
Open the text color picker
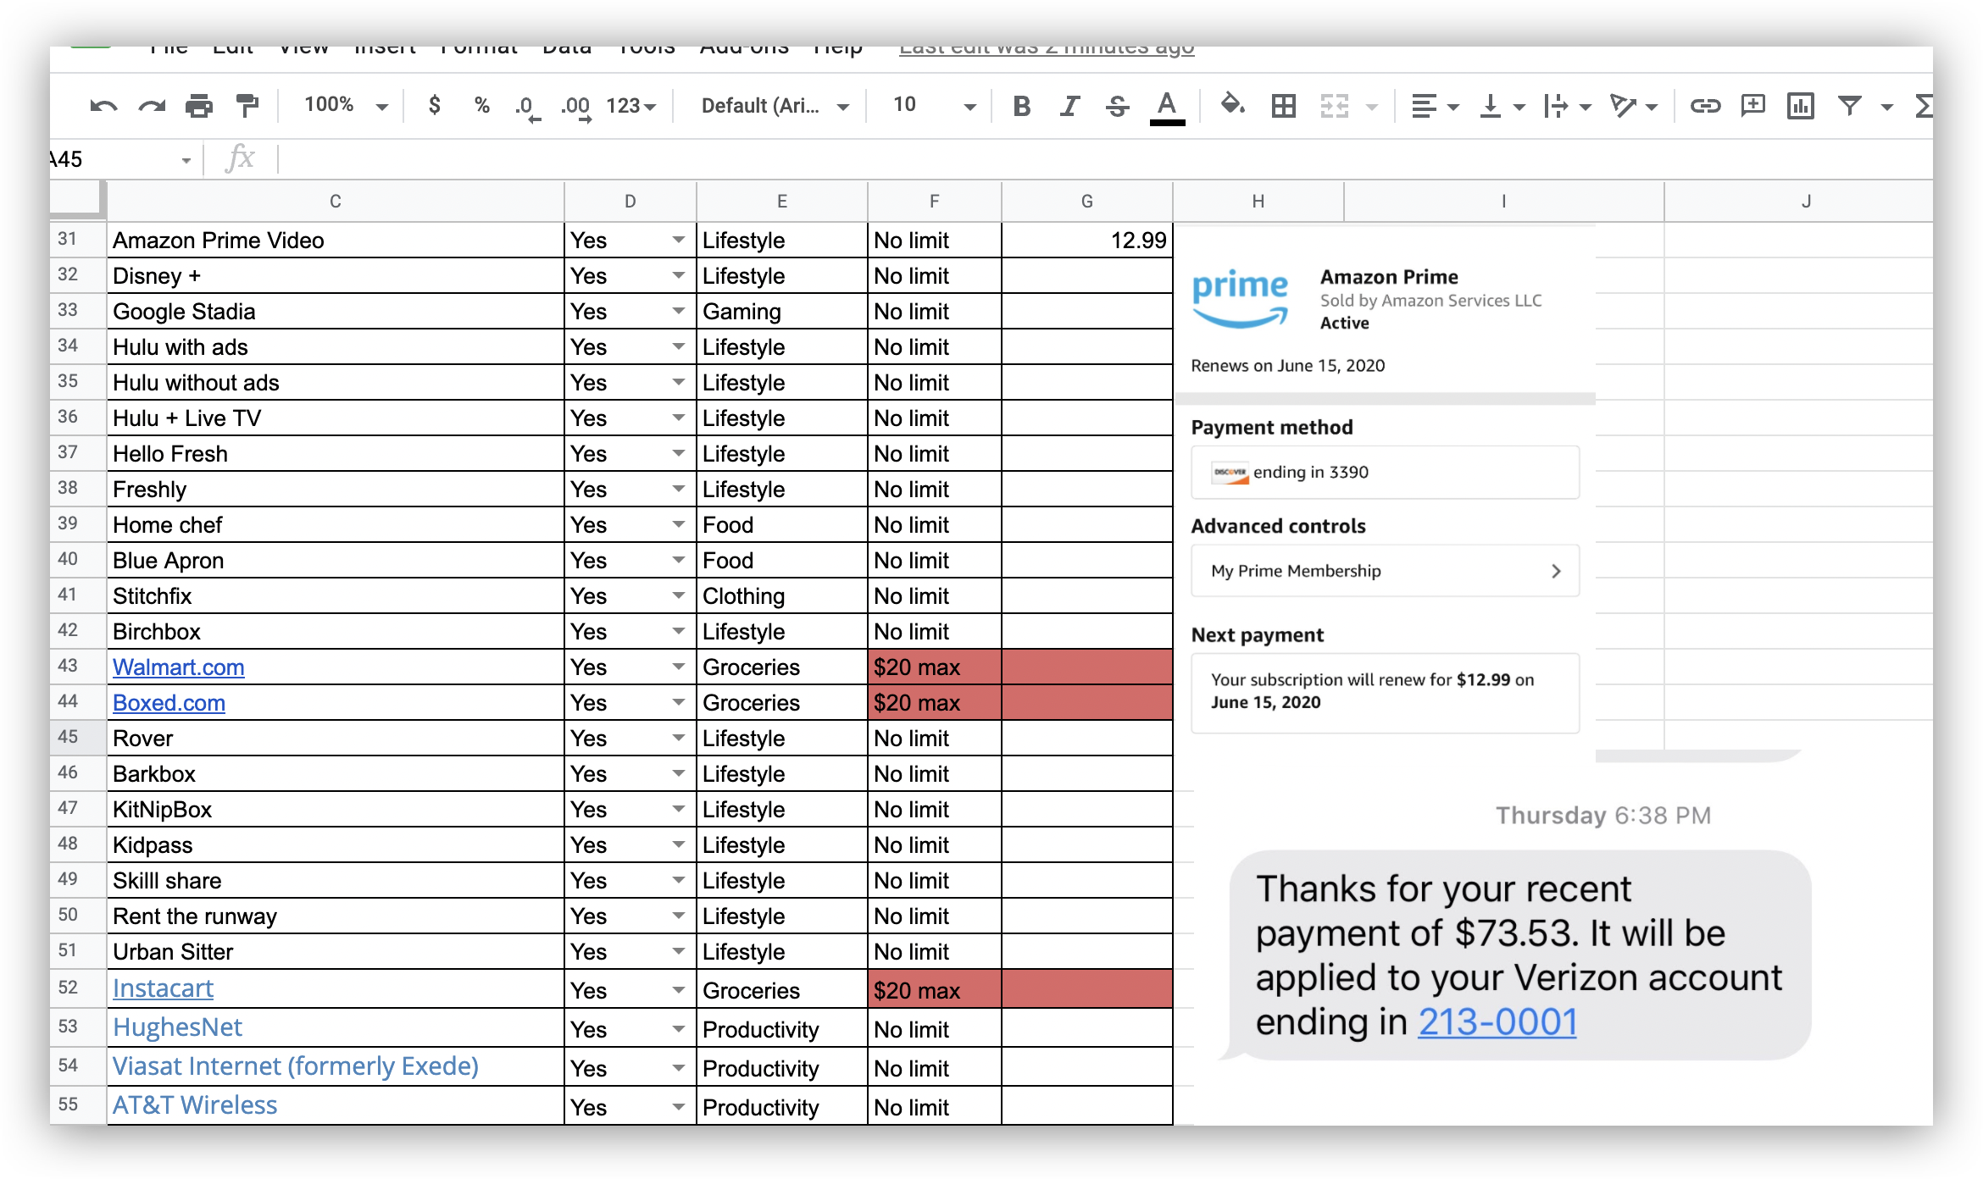1167,108
